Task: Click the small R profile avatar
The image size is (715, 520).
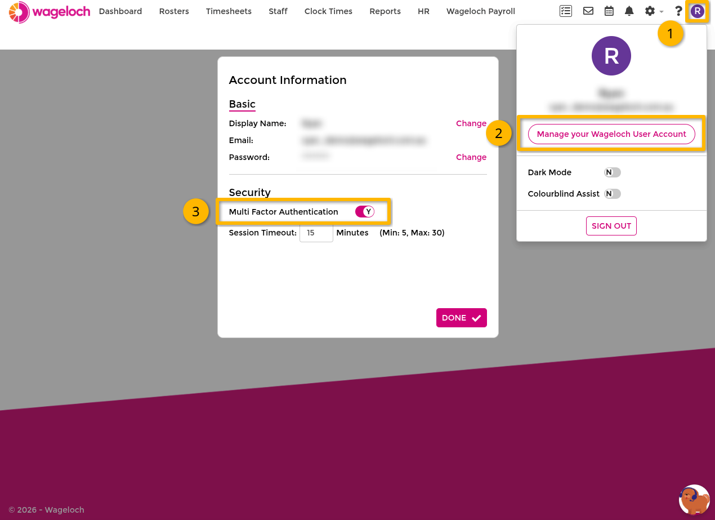Action: point(698,11)
